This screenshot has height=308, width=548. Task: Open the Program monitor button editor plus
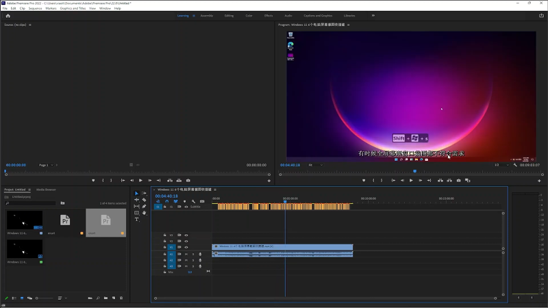pos(539,181)
